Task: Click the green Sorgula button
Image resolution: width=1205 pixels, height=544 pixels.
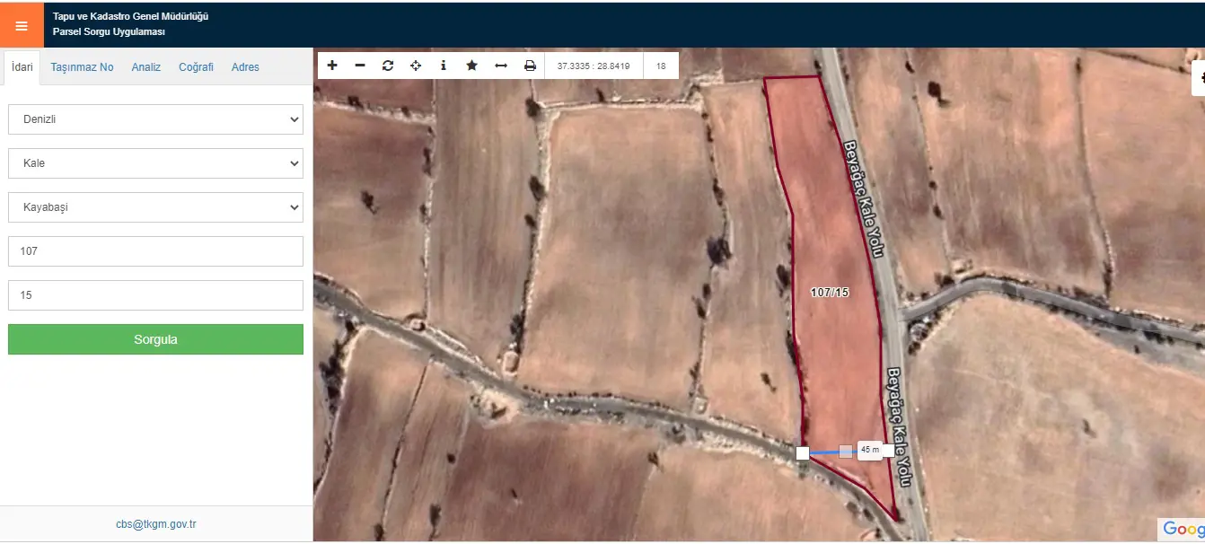Action: coord(155,339)
